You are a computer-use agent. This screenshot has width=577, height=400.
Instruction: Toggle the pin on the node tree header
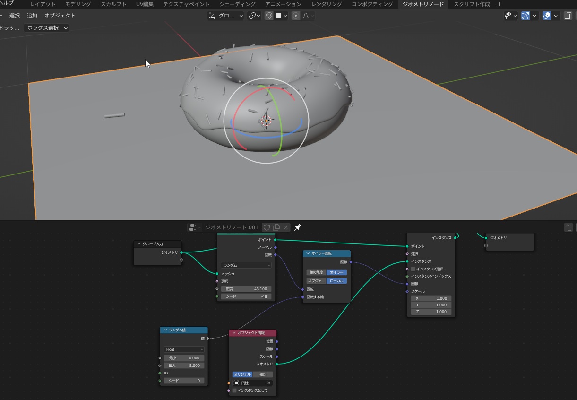(x=298, y=227)
